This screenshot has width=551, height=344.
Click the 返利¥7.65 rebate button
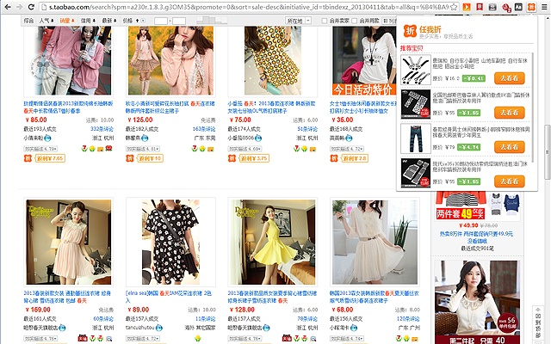click(x=50, y=158)
